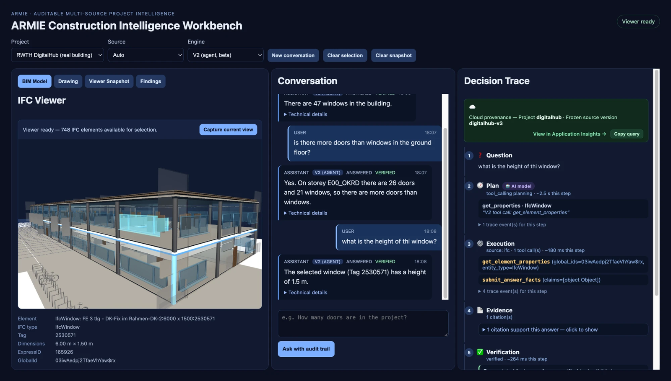Click the Plan compass icon
The image size is (671, 381).
[x=480, y=185]
